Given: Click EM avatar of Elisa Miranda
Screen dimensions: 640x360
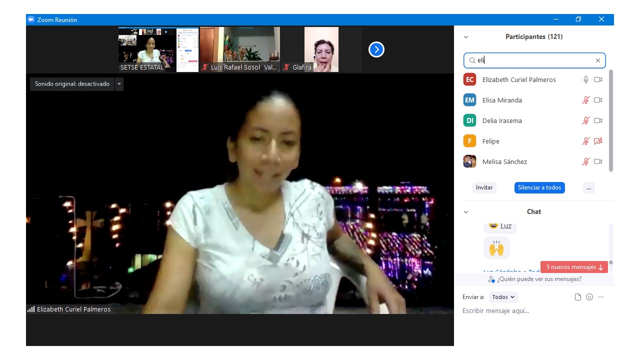Looking at the screenshot, I should [x=469, y=100].
